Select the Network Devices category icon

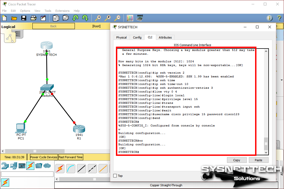pyautogui.click(x=5, y=166)
